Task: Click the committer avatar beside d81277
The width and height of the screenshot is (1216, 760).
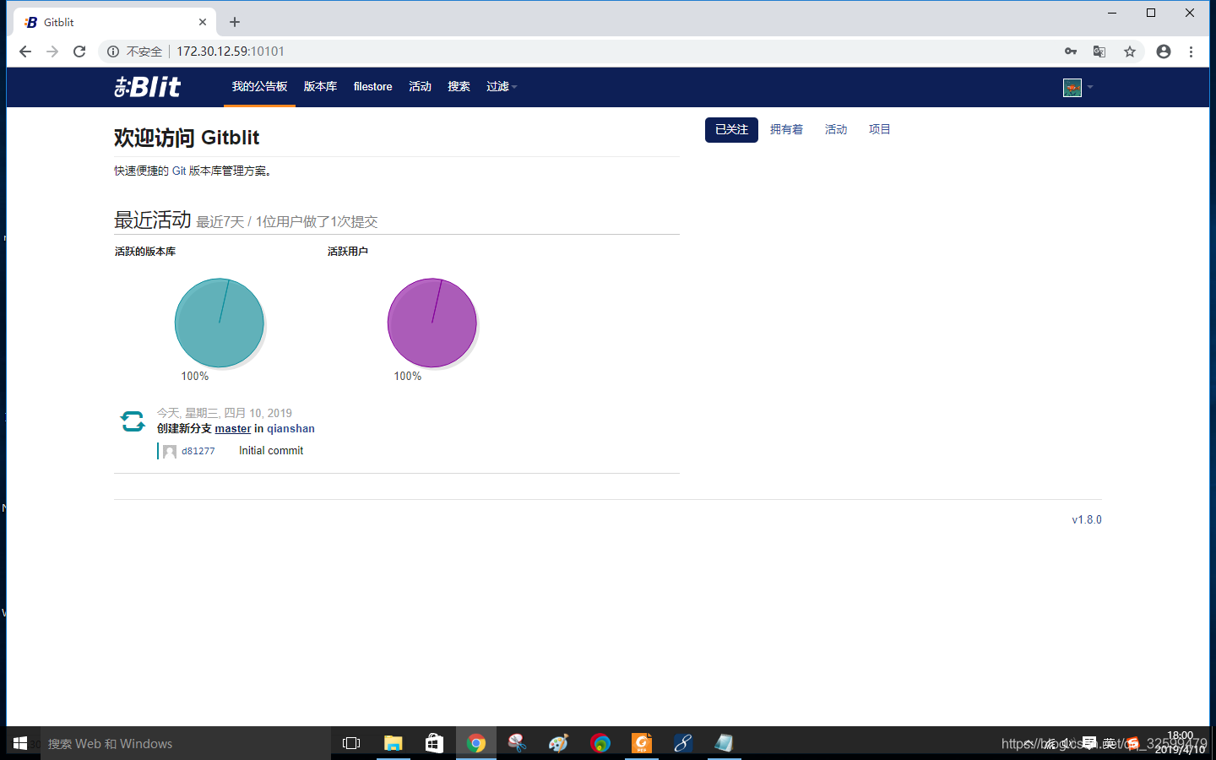Action: pos(170,451)
